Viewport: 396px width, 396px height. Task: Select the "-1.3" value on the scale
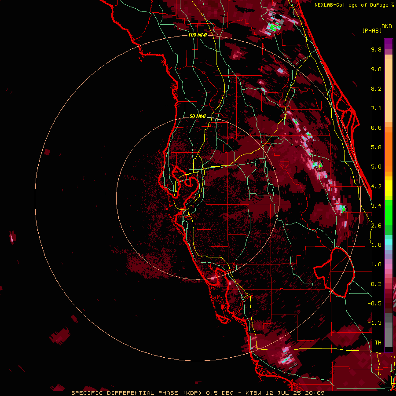point(374,323)
